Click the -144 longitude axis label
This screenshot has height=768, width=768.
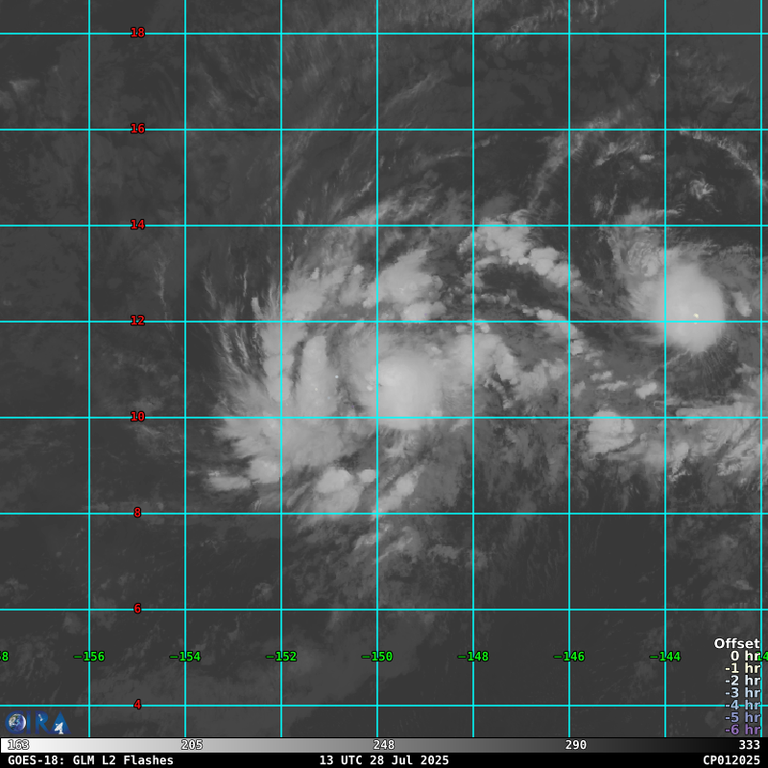(665, 657)
